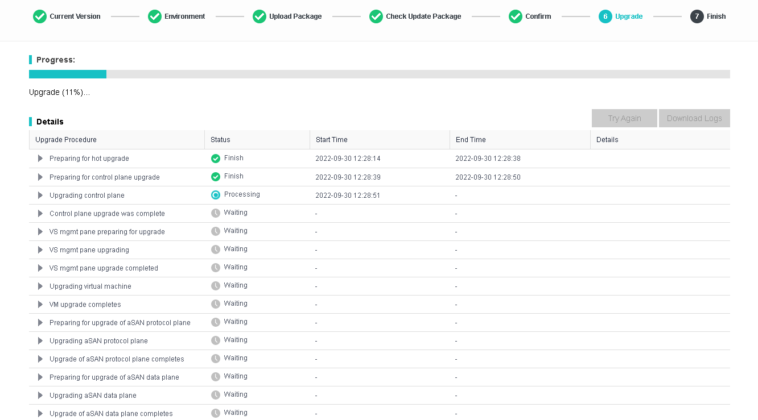Click Waiting clock icon for Upgrading virtual machine
The width and height of the screenshot is (758, 420).
click(x=216, y=286)
